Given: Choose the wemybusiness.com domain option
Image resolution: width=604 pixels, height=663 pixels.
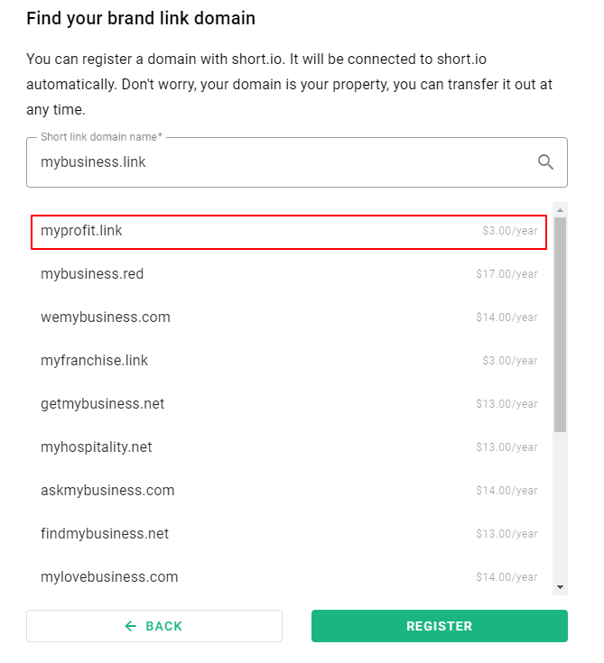Looking at the screenshot, I should [x=289, y=318].
